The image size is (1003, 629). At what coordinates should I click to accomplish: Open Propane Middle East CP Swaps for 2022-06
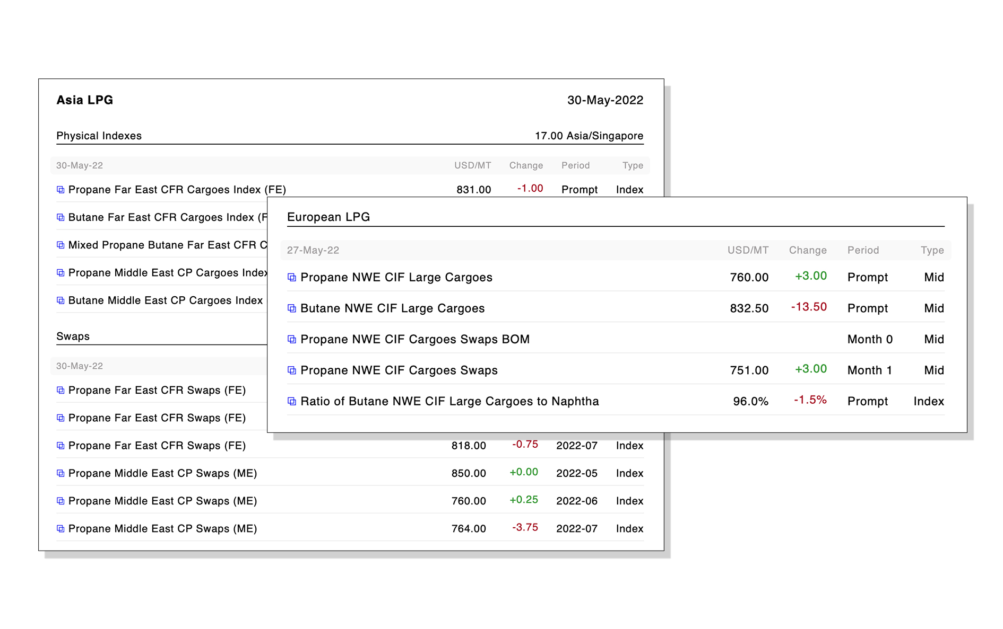tap(162, 501)
